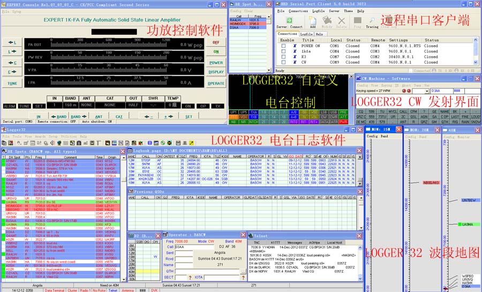Click Serial Port Client list scrollbar down arrow
This screenshot has height=292, width=482.
click(476, 62)
